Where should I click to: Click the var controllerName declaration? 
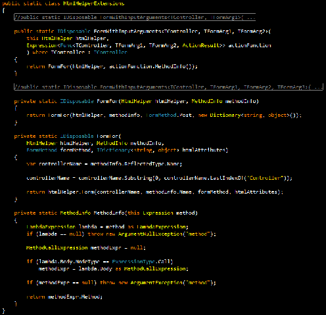click(x=54, y=164)
